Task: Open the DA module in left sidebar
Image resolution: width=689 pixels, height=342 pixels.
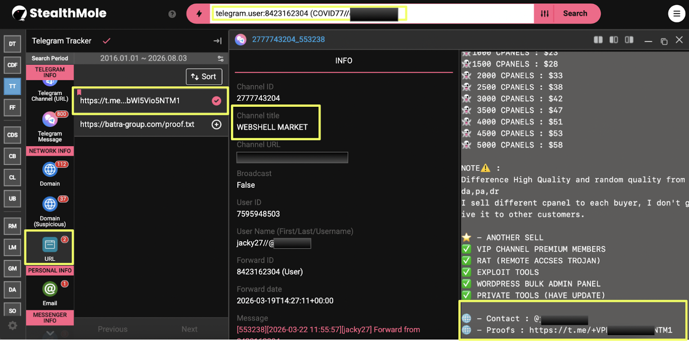Action: (x=12, y=289)
